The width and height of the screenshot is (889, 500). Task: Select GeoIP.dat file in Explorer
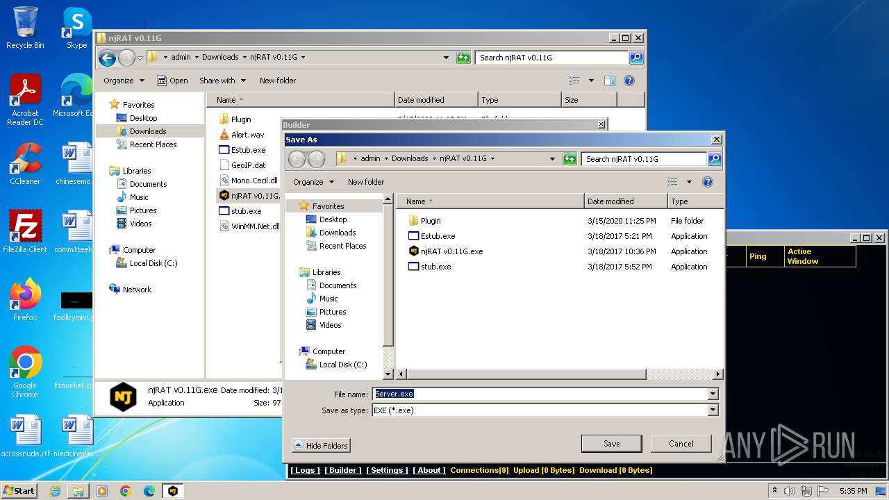click(242, 165)
